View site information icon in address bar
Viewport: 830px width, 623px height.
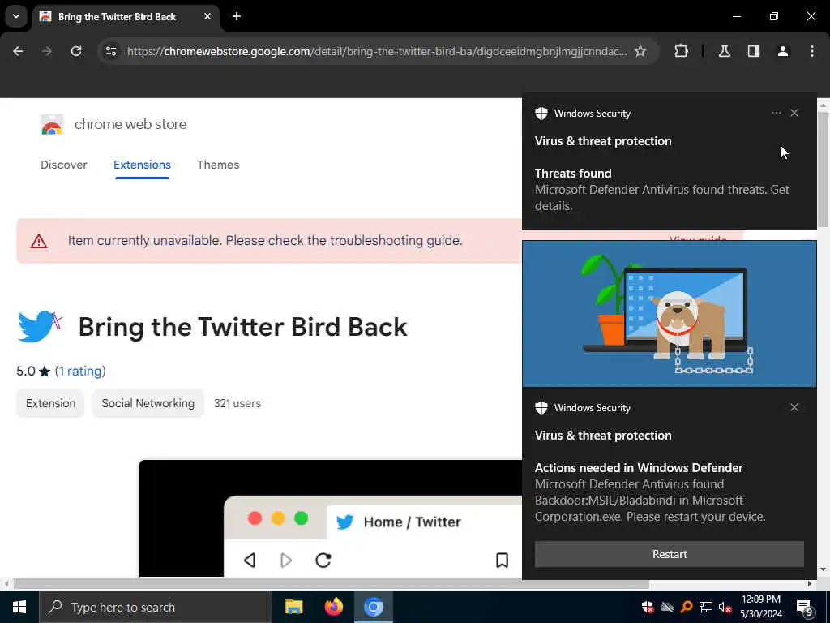[110, 51]
